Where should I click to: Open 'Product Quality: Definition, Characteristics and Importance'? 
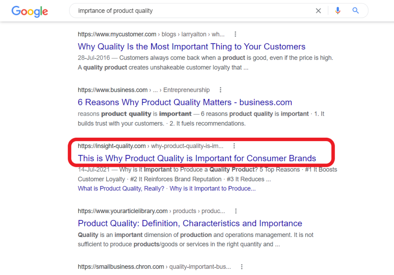tap(190, 223)
